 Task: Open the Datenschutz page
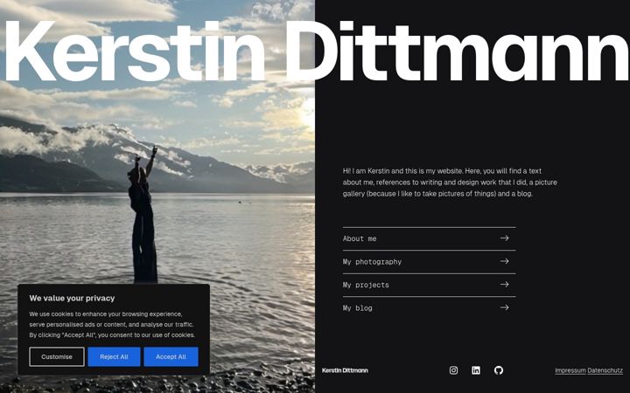605,370
